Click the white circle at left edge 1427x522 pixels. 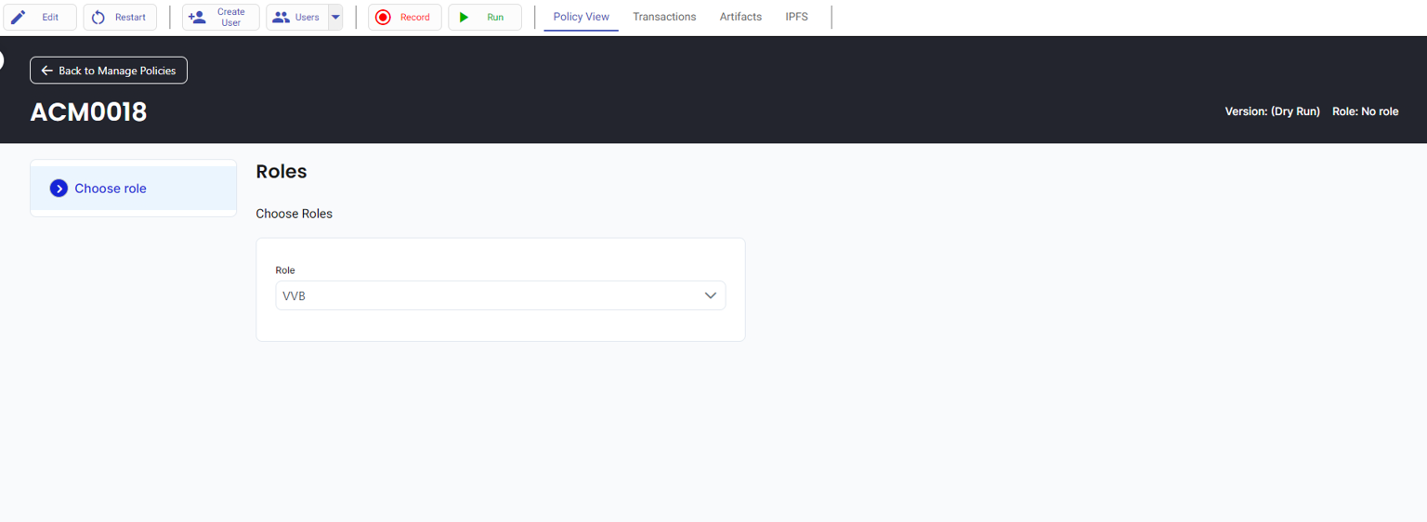click(1, 61)
